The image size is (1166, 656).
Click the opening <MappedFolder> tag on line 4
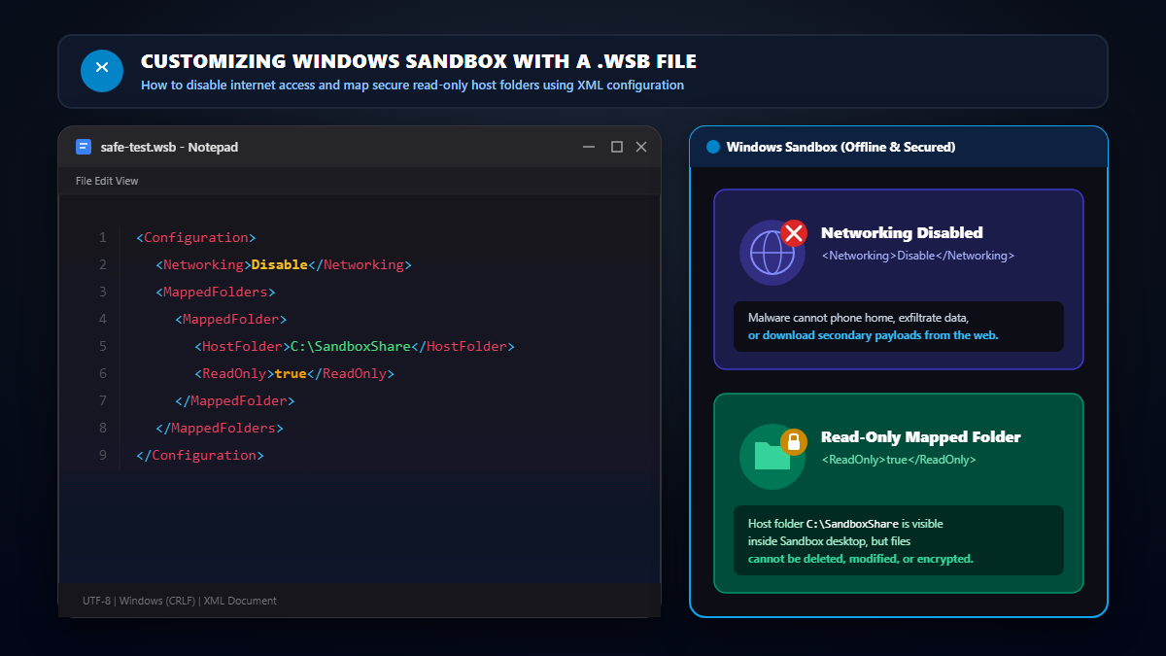(231, 319)
